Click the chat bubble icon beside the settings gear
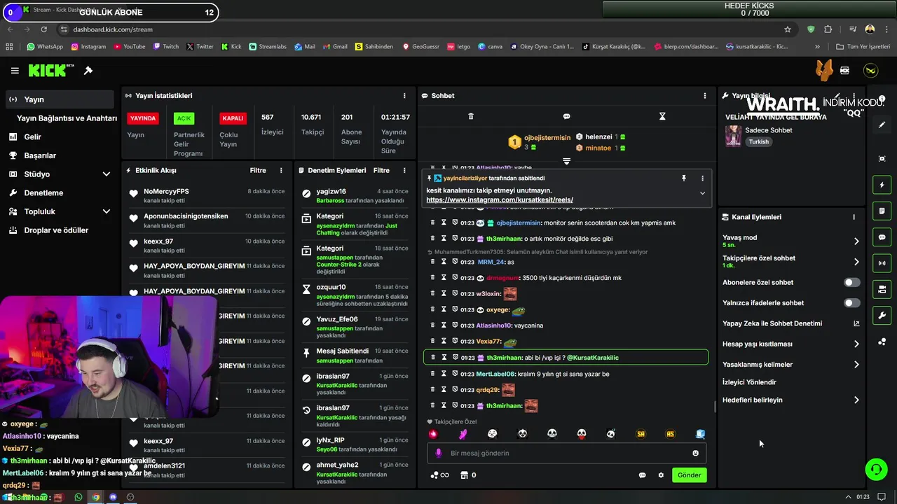Screen dimensions: 897x504 (x=642, y=475)
